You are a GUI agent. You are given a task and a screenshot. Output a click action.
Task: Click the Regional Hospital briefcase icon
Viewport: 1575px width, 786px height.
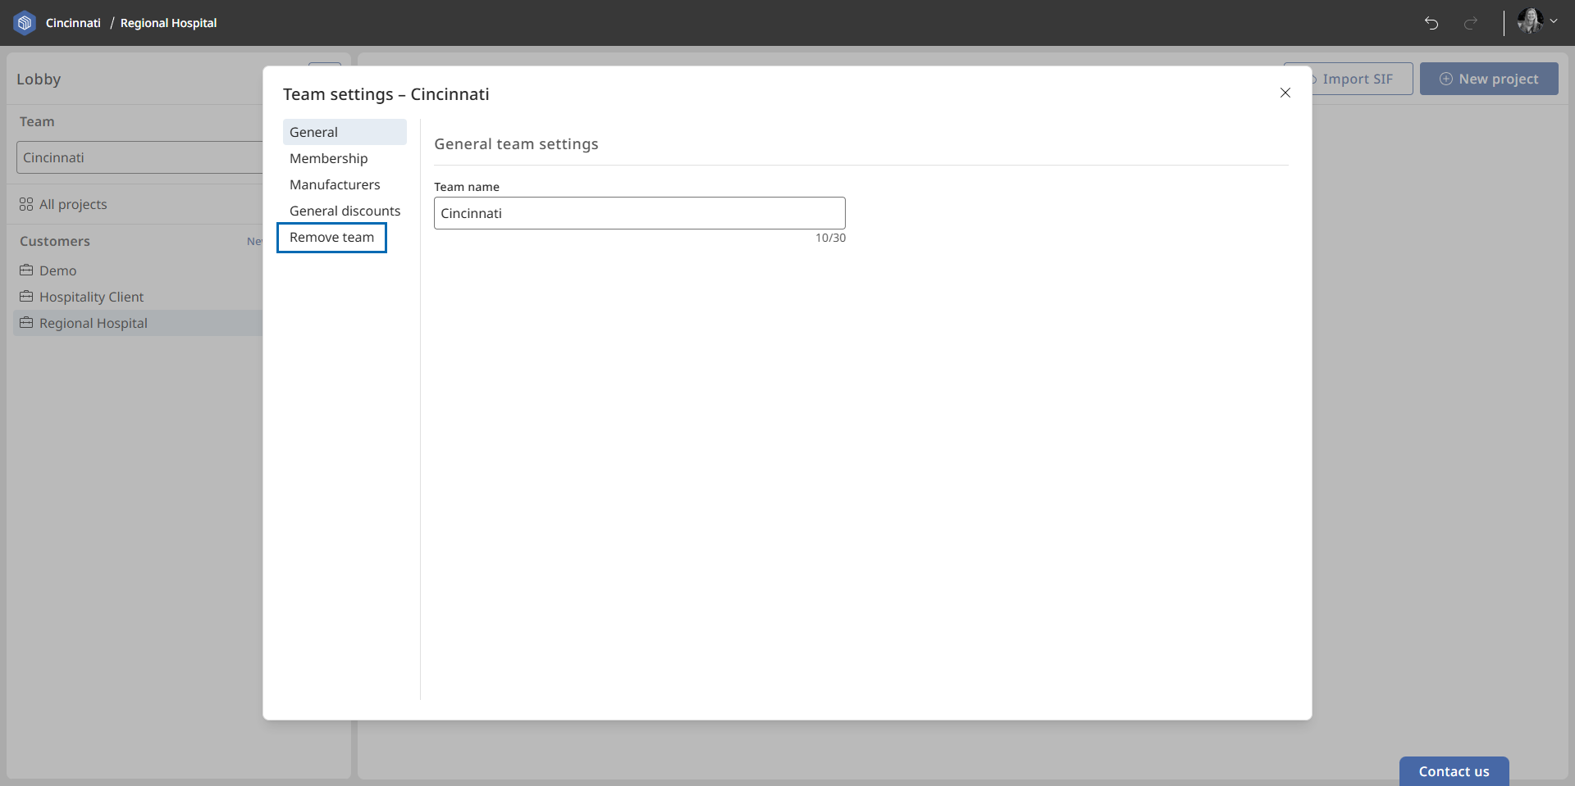(x=26, y=322)
